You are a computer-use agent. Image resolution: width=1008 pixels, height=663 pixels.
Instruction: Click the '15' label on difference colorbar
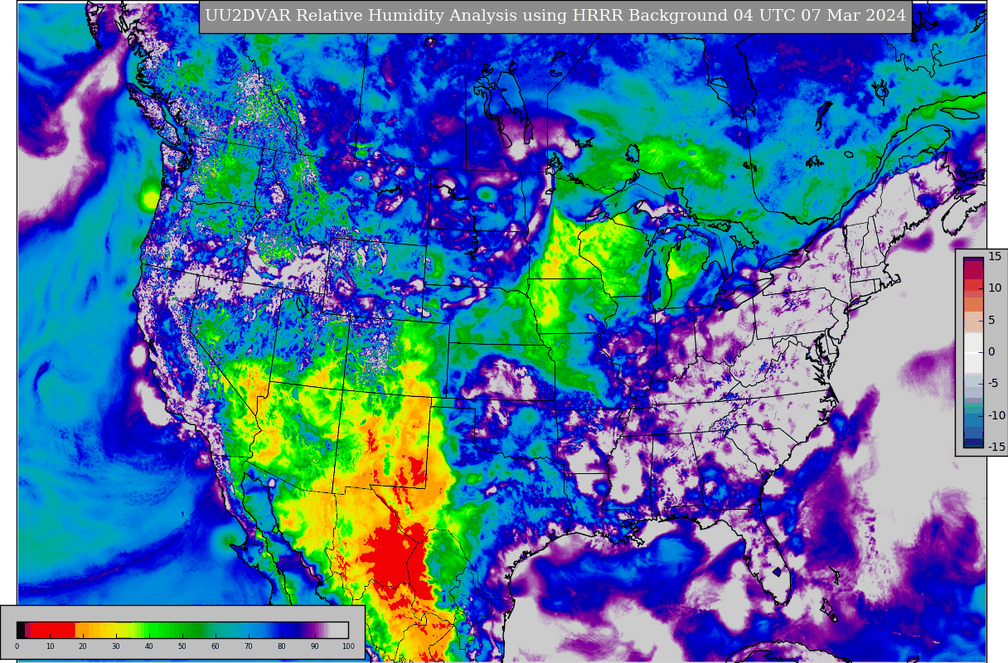[995, 257]
